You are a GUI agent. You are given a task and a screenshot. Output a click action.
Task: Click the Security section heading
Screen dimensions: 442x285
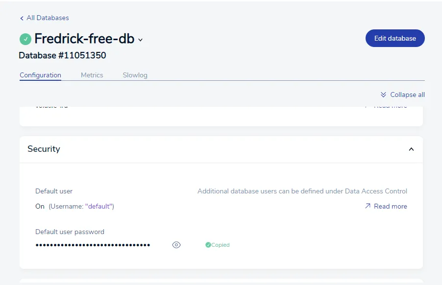click(x=44, y=149)
